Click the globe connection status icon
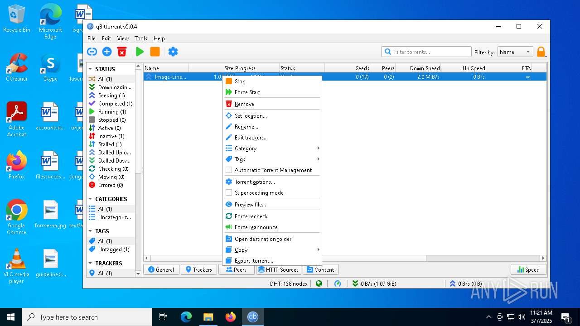 tap(319, 283)
